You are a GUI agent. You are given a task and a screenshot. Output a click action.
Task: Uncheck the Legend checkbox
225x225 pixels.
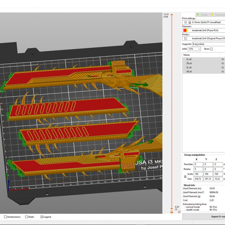tap(42, 217)
